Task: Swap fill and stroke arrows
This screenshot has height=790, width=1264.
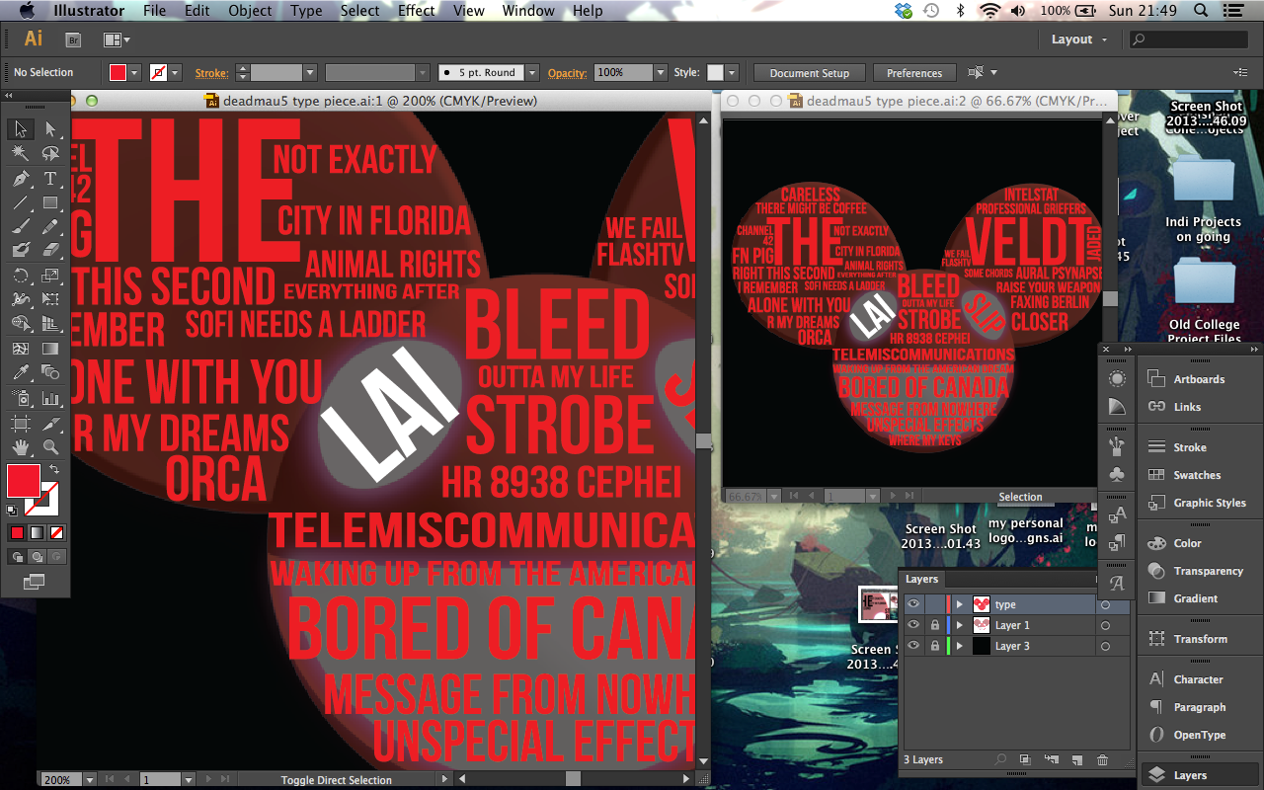Action: [x=55, y=470]
